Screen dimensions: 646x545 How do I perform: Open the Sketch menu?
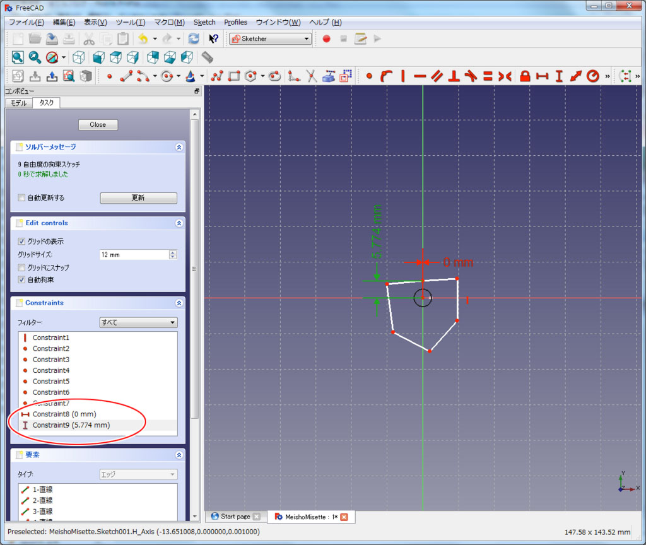click(204, 22)
